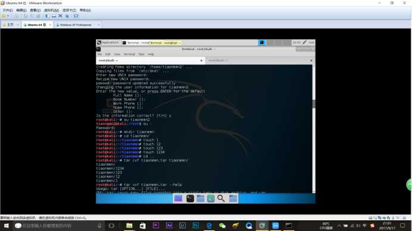
Task: Click Cortana search box on taskbar
Action: [x=59, y=226]
